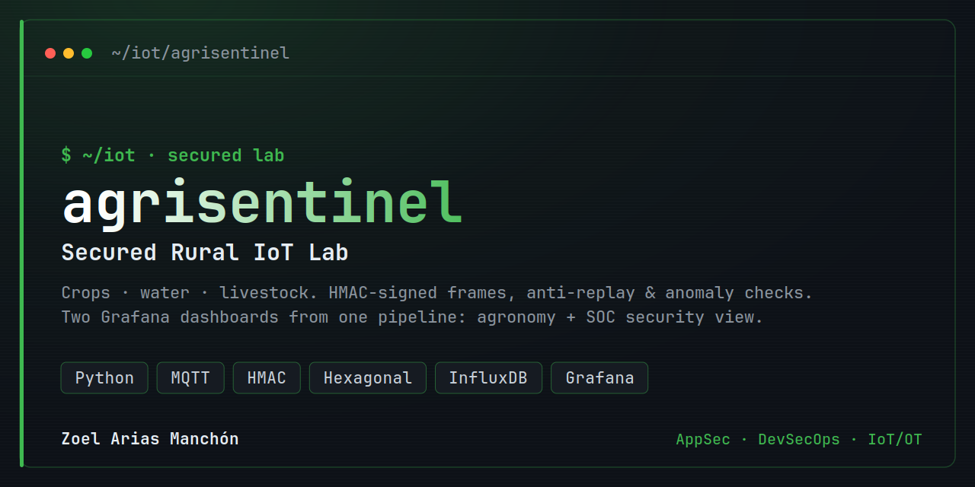Click the HMAC-signed frames description line
The image size is (975, 487).
click(x=437, y=293)
